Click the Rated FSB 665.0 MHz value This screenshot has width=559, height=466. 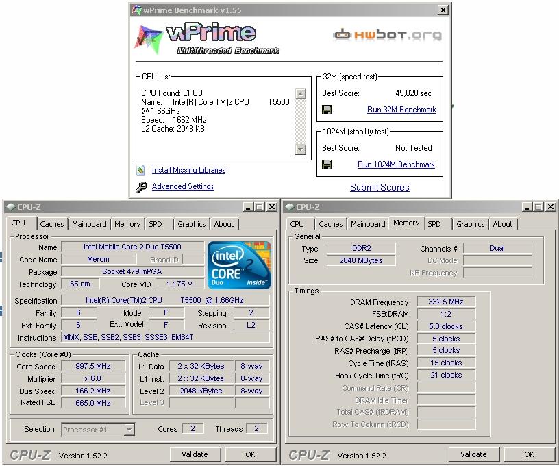[x=93, y=403]
